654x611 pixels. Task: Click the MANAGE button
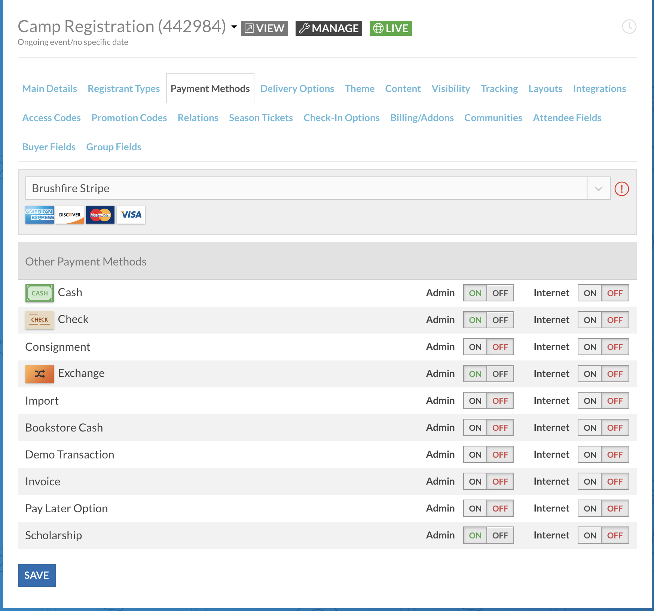click(328, 28)
